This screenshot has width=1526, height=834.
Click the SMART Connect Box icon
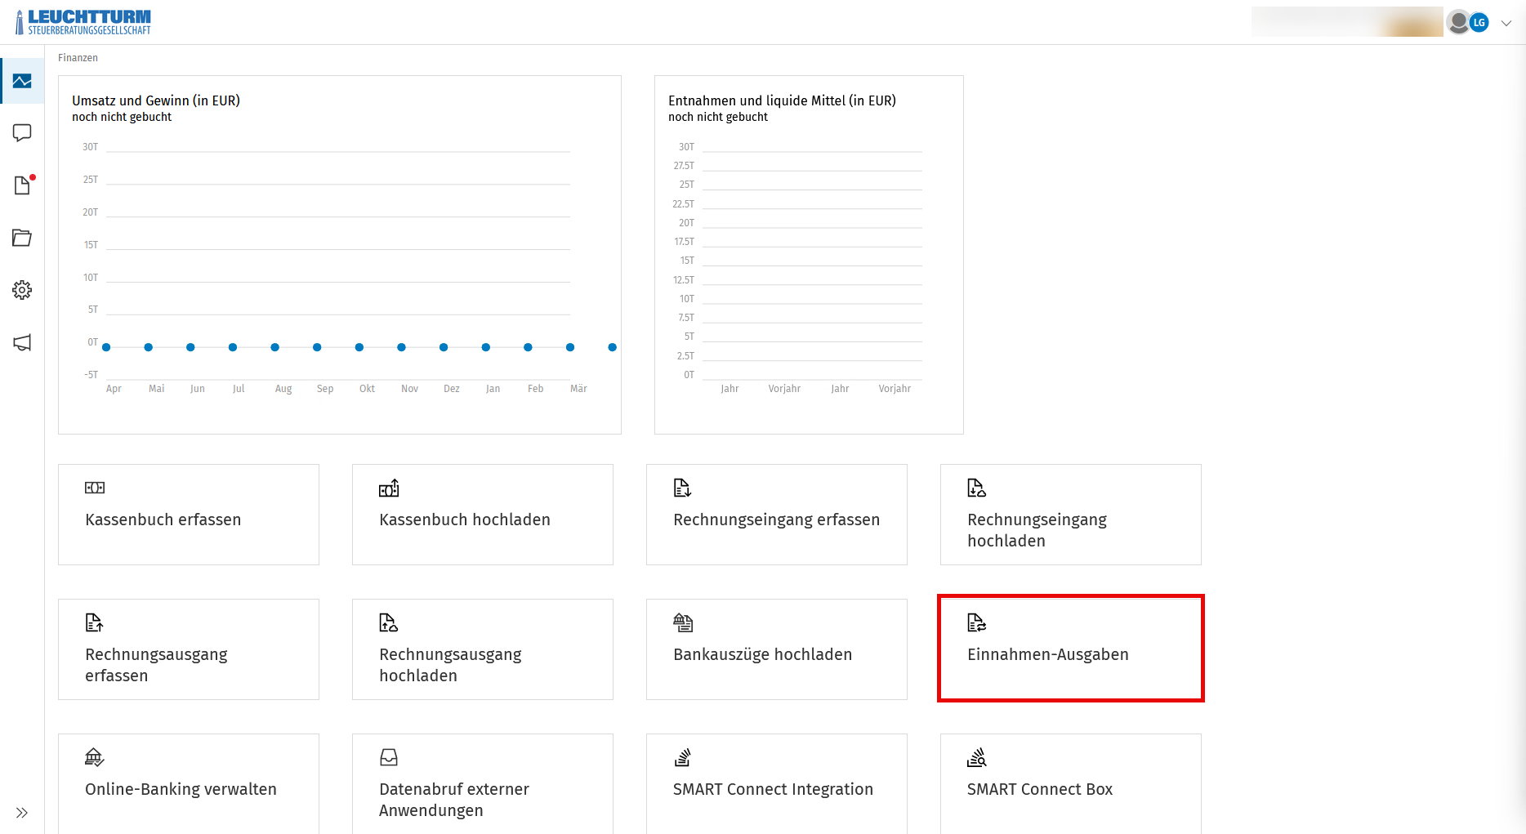[x=977, y=757]
